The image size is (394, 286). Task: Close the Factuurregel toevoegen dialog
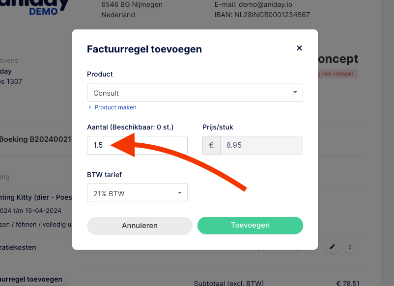(x=299, y=48)
